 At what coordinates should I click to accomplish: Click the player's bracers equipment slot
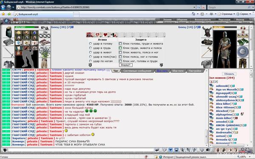click(8, 42)
